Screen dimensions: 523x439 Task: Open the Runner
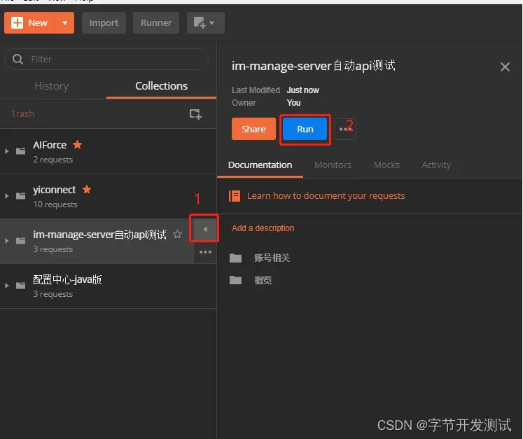coord(155,22)
